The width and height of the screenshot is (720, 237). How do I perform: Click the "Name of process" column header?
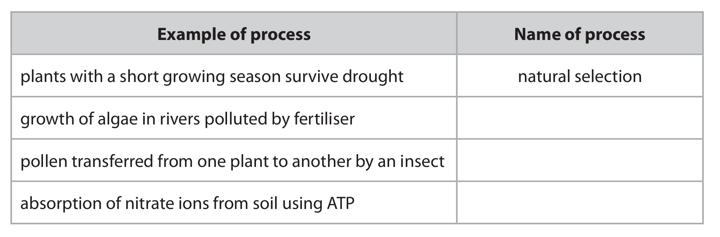point(579,34)
